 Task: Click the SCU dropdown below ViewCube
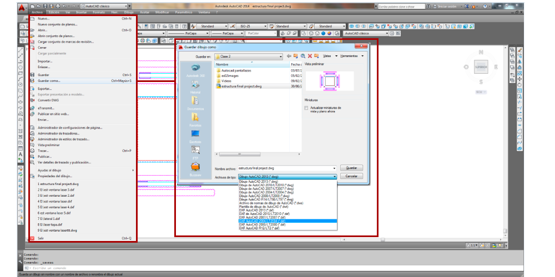point(481,92)
